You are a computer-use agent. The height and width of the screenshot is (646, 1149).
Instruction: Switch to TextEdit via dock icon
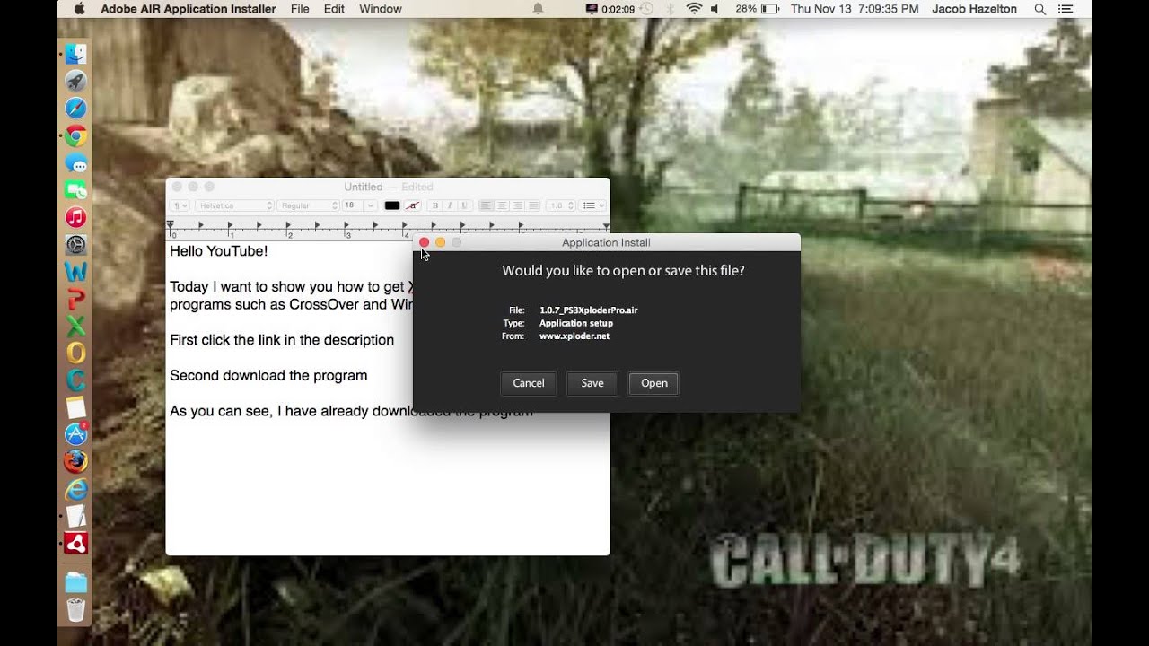coord(76,516)
